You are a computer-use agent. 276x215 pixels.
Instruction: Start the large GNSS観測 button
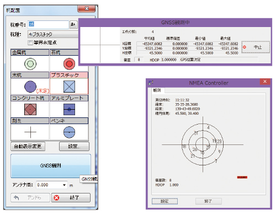[x=51, y=166]
